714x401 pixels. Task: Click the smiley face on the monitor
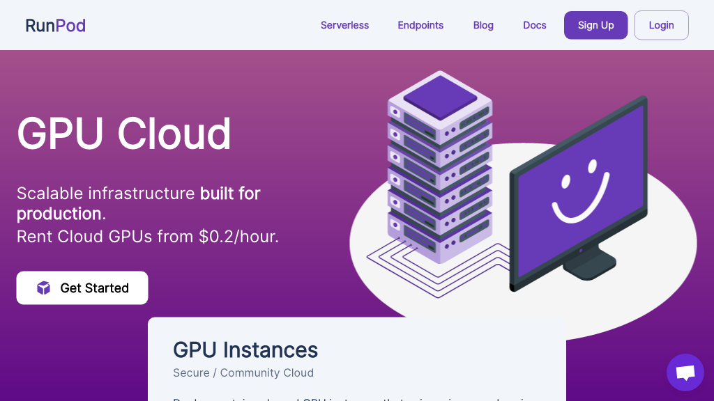coord(580,191)
